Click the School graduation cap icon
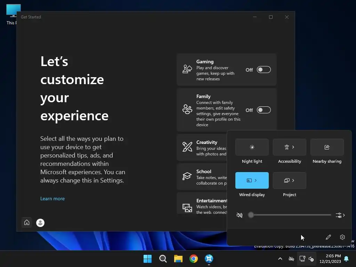This screenshot has width=356, height=267. (x=187, y=176)
